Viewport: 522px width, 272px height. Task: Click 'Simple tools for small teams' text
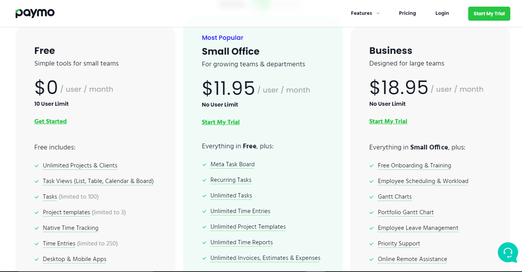click(76, 63)
